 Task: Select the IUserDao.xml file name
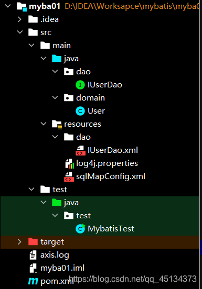[113, 150]
